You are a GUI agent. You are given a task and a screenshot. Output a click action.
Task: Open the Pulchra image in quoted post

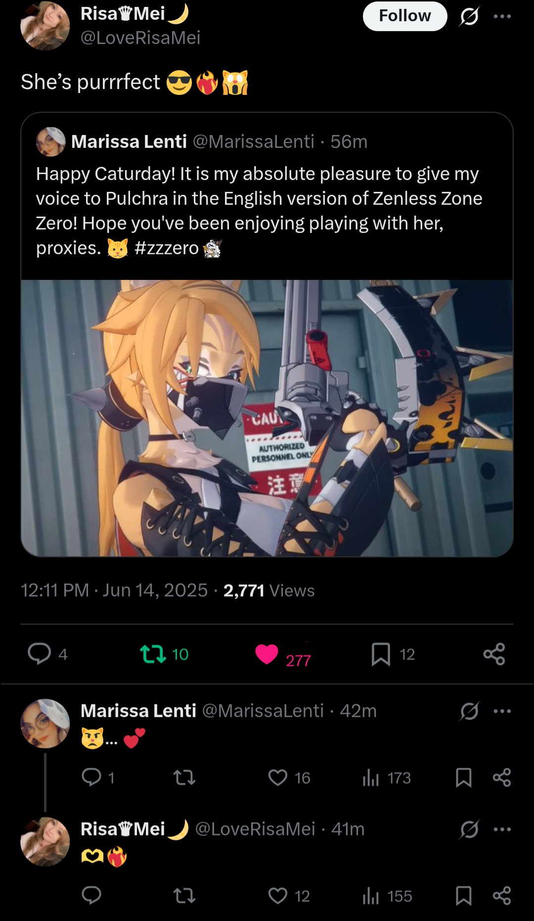coord(267,418)
